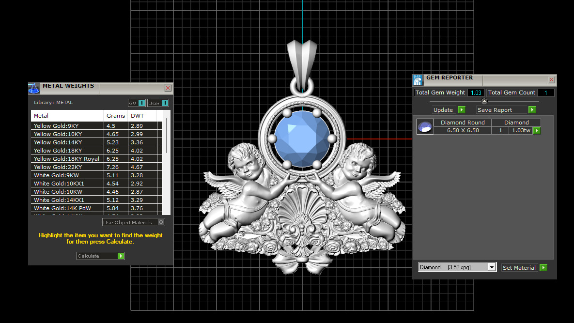Click the Metal Weights list scrollbar
The width and height of the screenshot is (574, 323).
pos(167,135)
